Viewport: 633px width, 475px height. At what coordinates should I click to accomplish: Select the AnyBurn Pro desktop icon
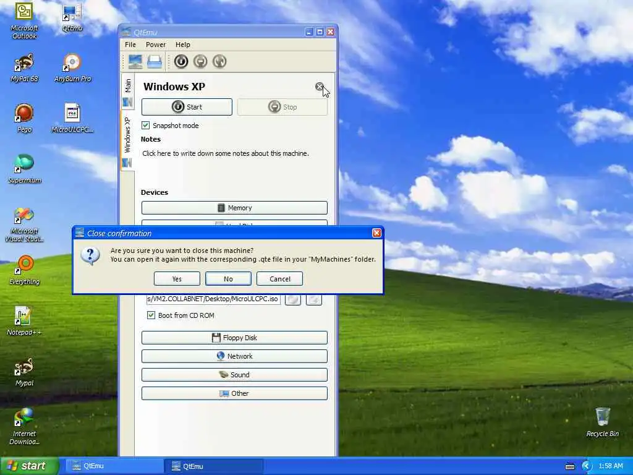click(73, 68)
